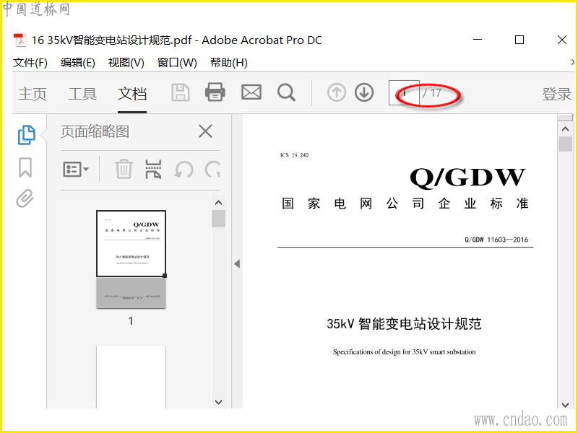Screen dimensions: 578x433
Task: Open the 帮助(H) menu
Action: 229,63
